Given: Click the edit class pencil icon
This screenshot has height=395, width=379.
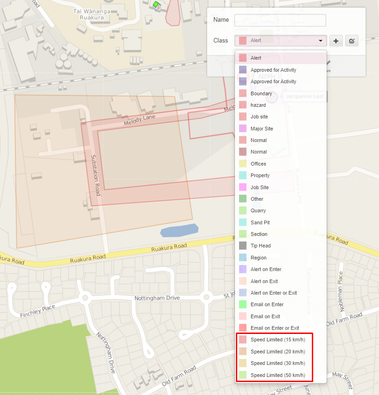Looking at the screenshot, I should click(x=352, y=41).
